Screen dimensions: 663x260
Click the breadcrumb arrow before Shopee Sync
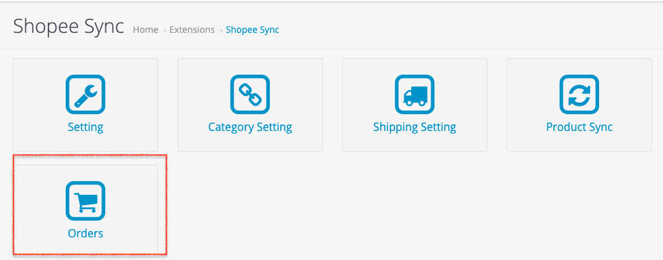221,30
